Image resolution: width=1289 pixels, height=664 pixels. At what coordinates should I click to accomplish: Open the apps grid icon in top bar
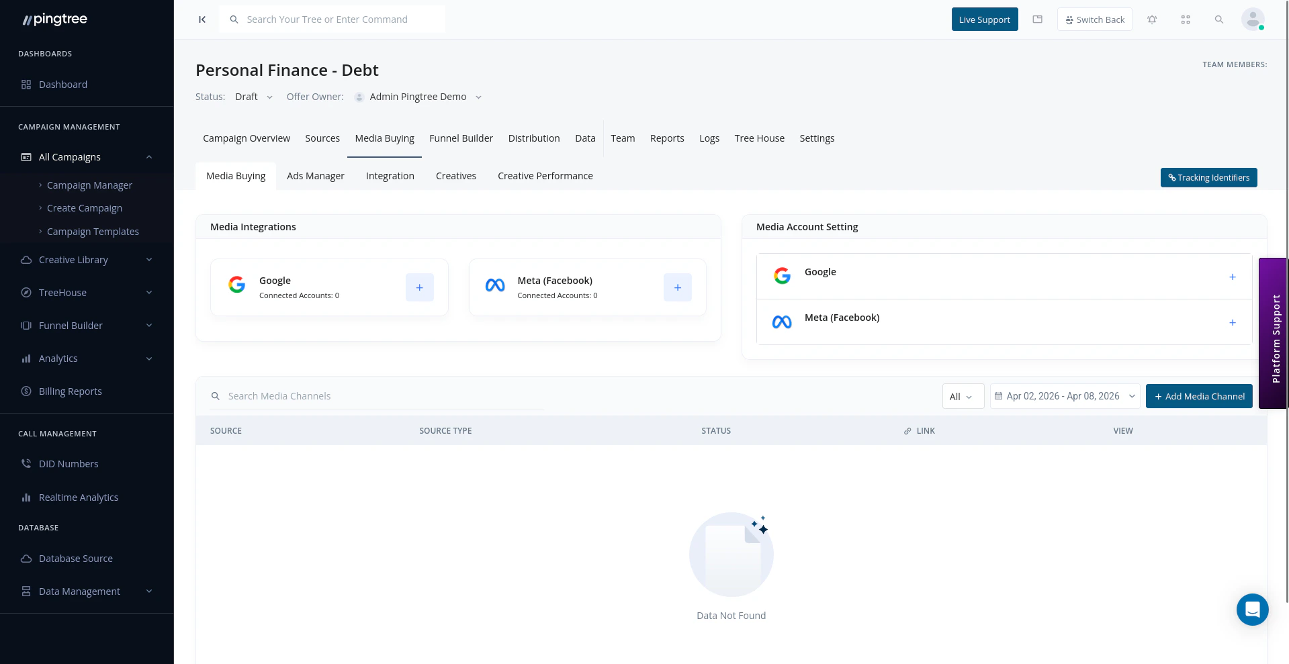(x=1185, y=19)
